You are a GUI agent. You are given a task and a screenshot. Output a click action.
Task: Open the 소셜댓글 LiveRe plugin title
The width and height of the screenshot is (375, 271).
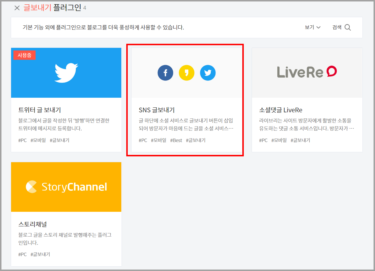tap(281, 110)
